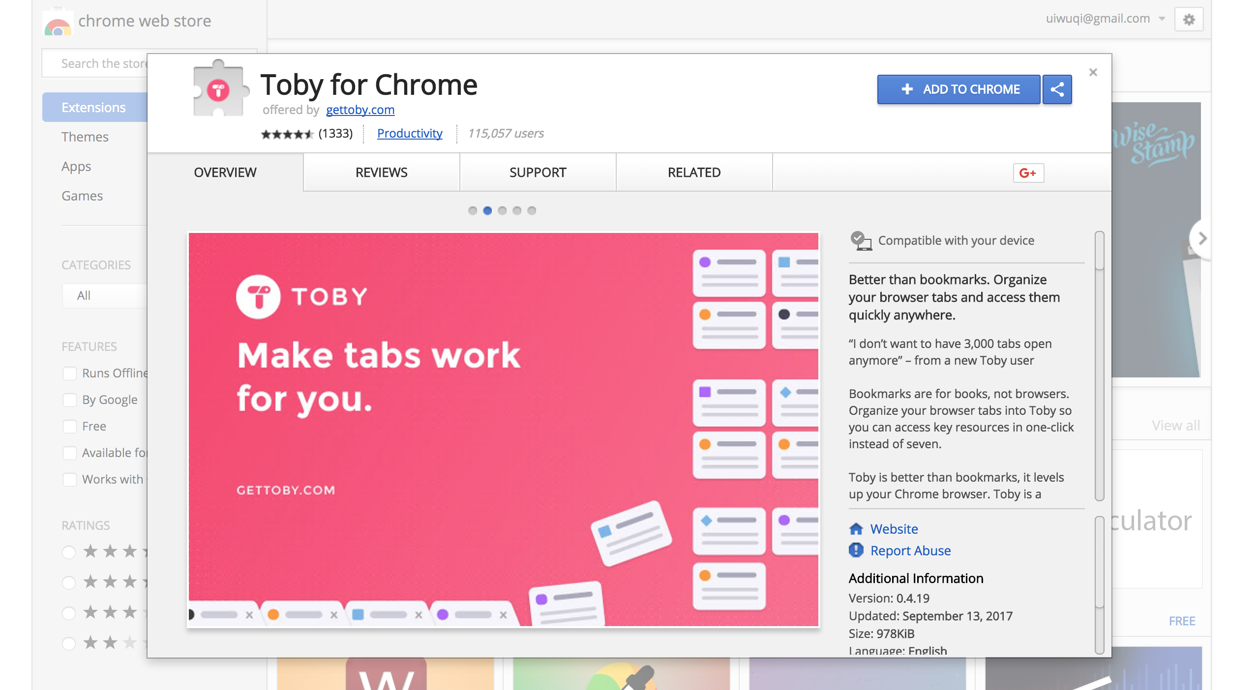Click the Add to Chrome button
The height and width of the screenshot is (690, 1258).
tap(959, 89)
